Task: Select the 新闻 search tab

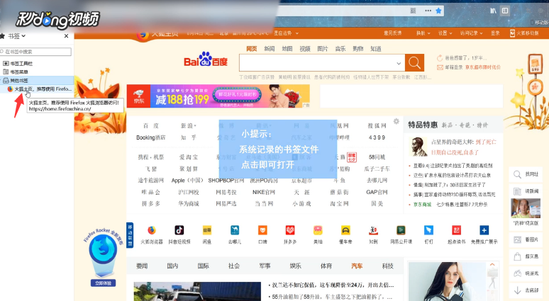Action: [270, 49]
